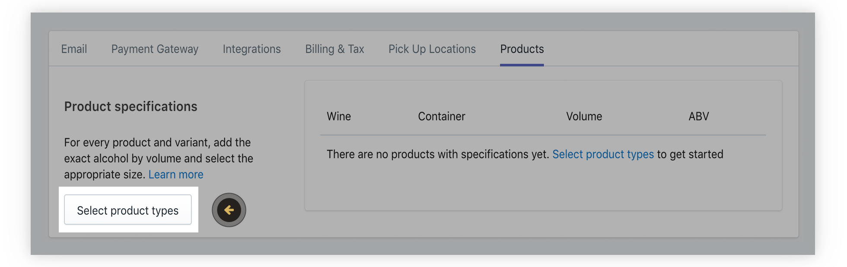
Task: Click the yellow left arrow icon
Action: tap(229, 210)
